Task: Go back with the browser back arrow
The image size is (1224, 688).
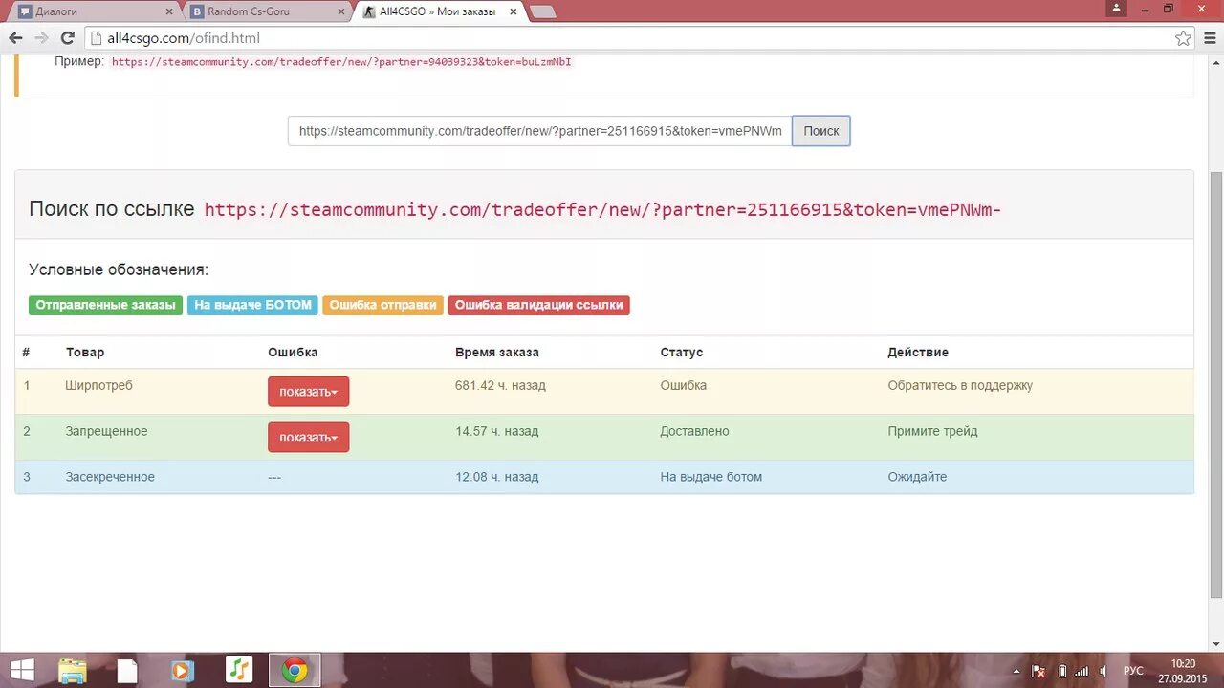Action: (15, 38)
